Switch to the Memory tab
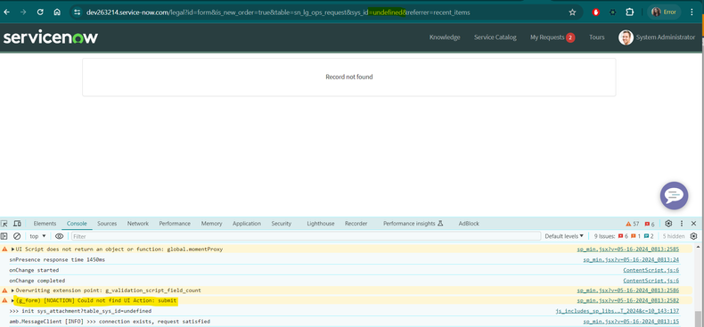 pos(211,224)
